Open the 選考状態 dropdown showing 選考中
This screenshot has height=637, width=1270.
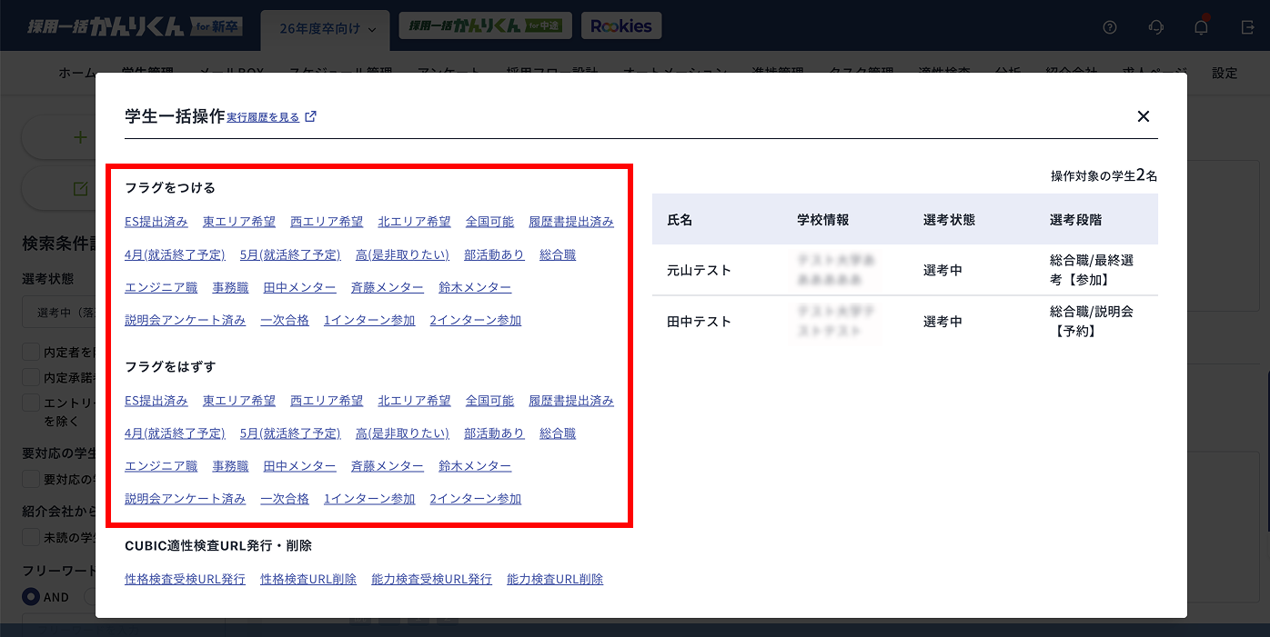tap(59, 313)
